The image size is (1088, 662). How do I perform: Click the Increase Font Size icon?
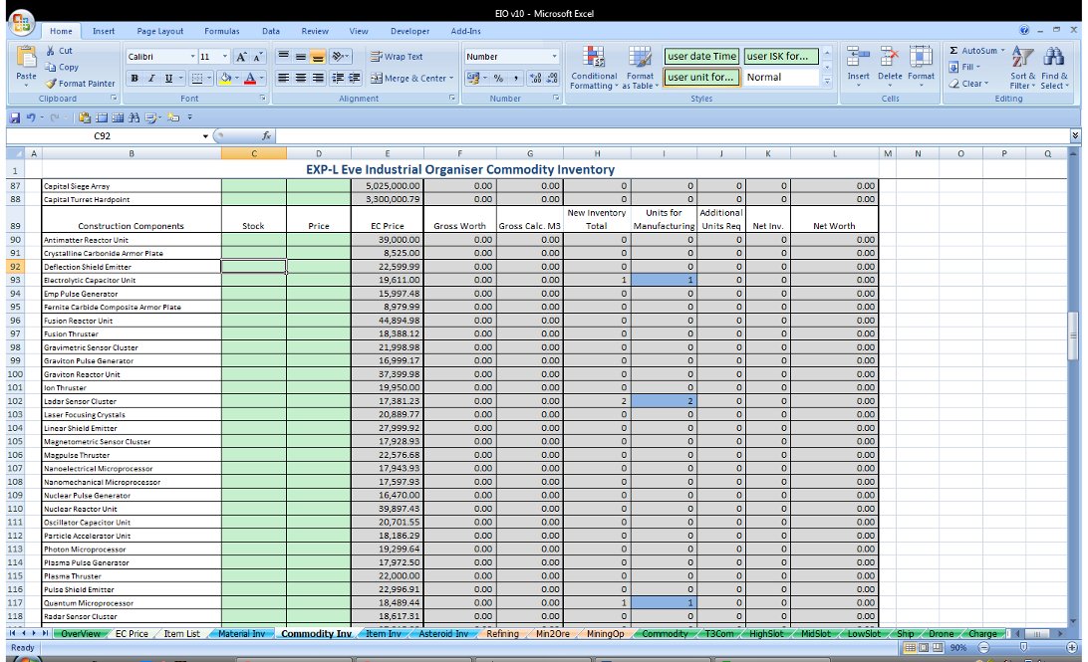point(242,57)
